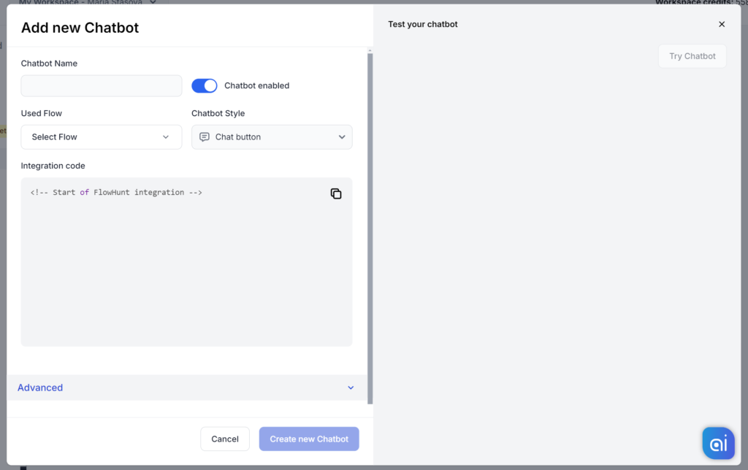Screen dimensions: 748x470
Task: Open the Chatbot Style dropdown
Action: pyautogui.click(x=272, y=136)
